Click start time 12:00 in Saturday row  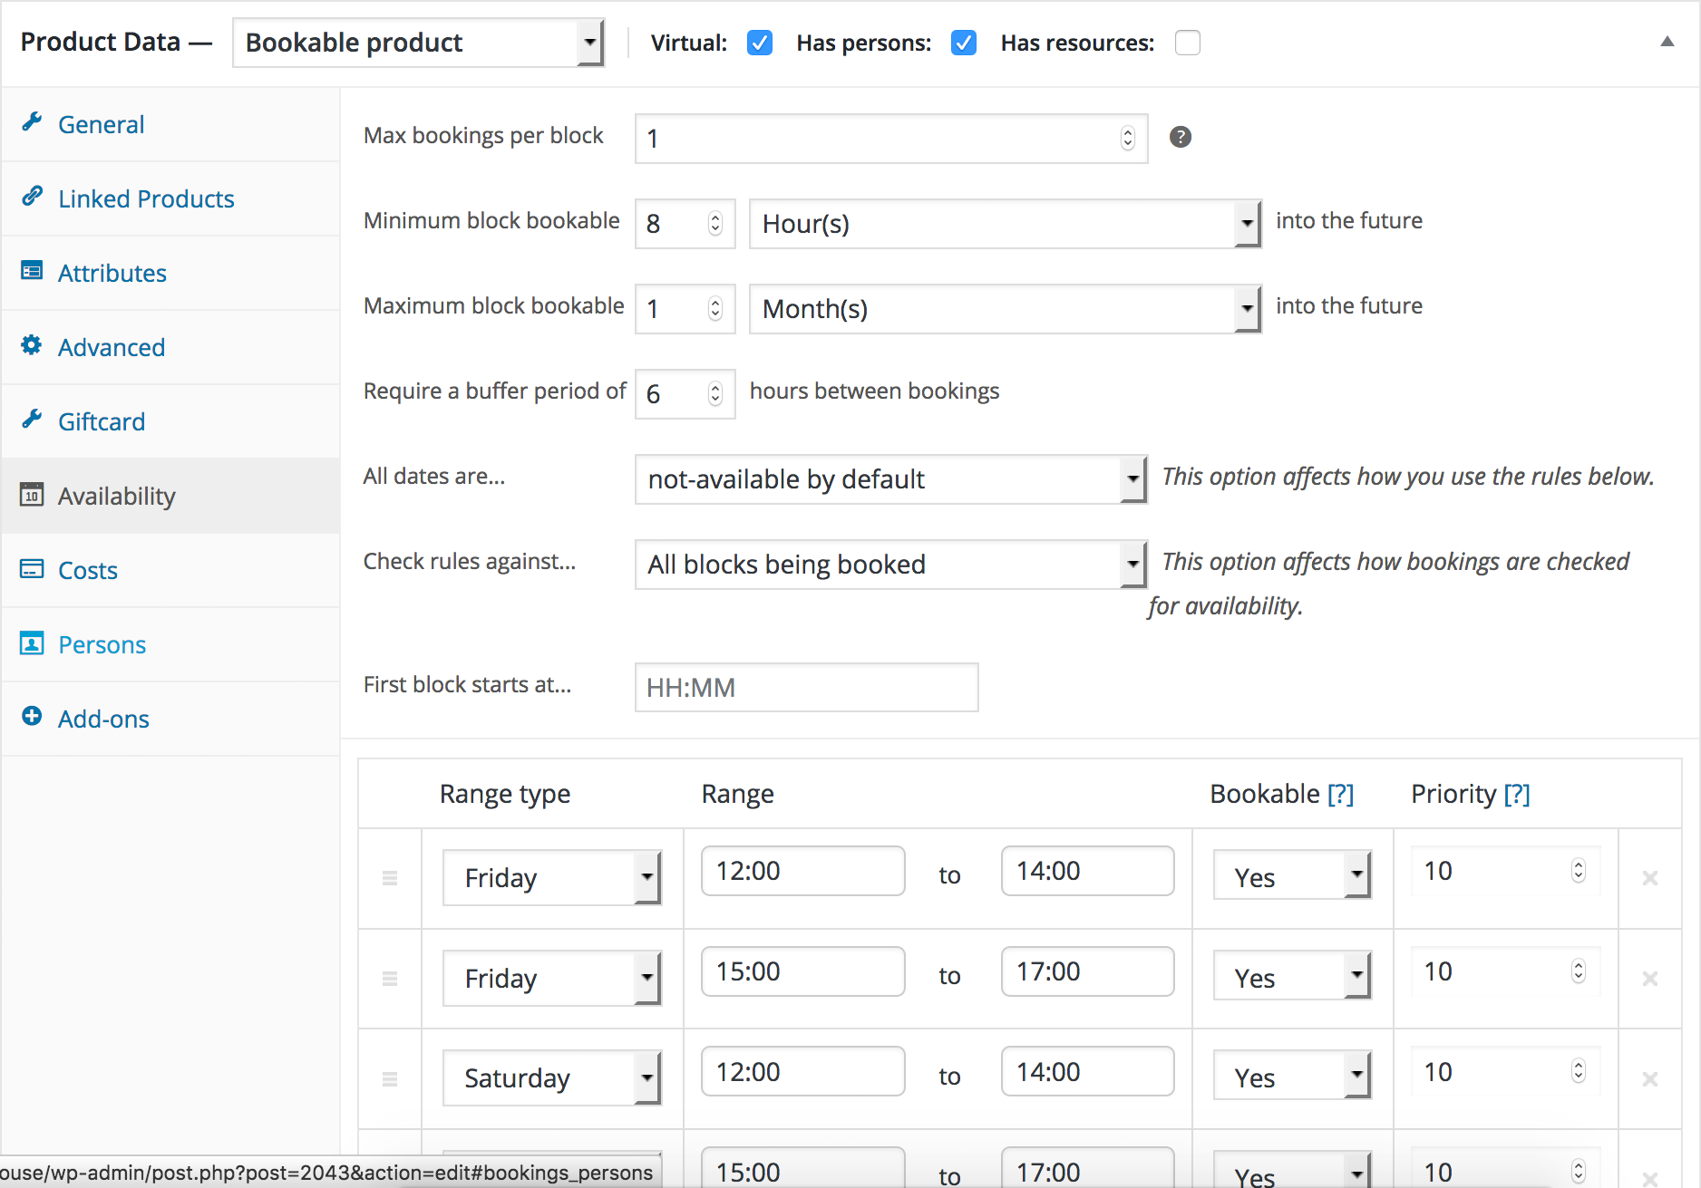(802, 1072)
